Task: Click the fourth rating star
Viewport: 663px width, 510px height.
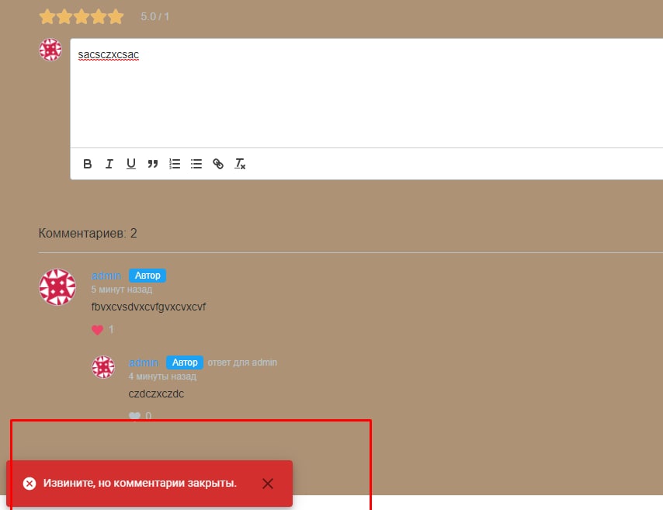Action: point(98,17)
